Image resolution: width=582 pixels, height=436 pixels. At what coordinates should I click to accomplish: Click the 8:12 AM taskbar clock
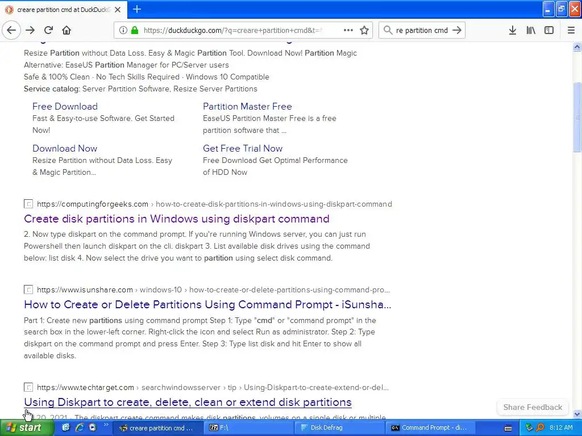(x=561, y=427)
